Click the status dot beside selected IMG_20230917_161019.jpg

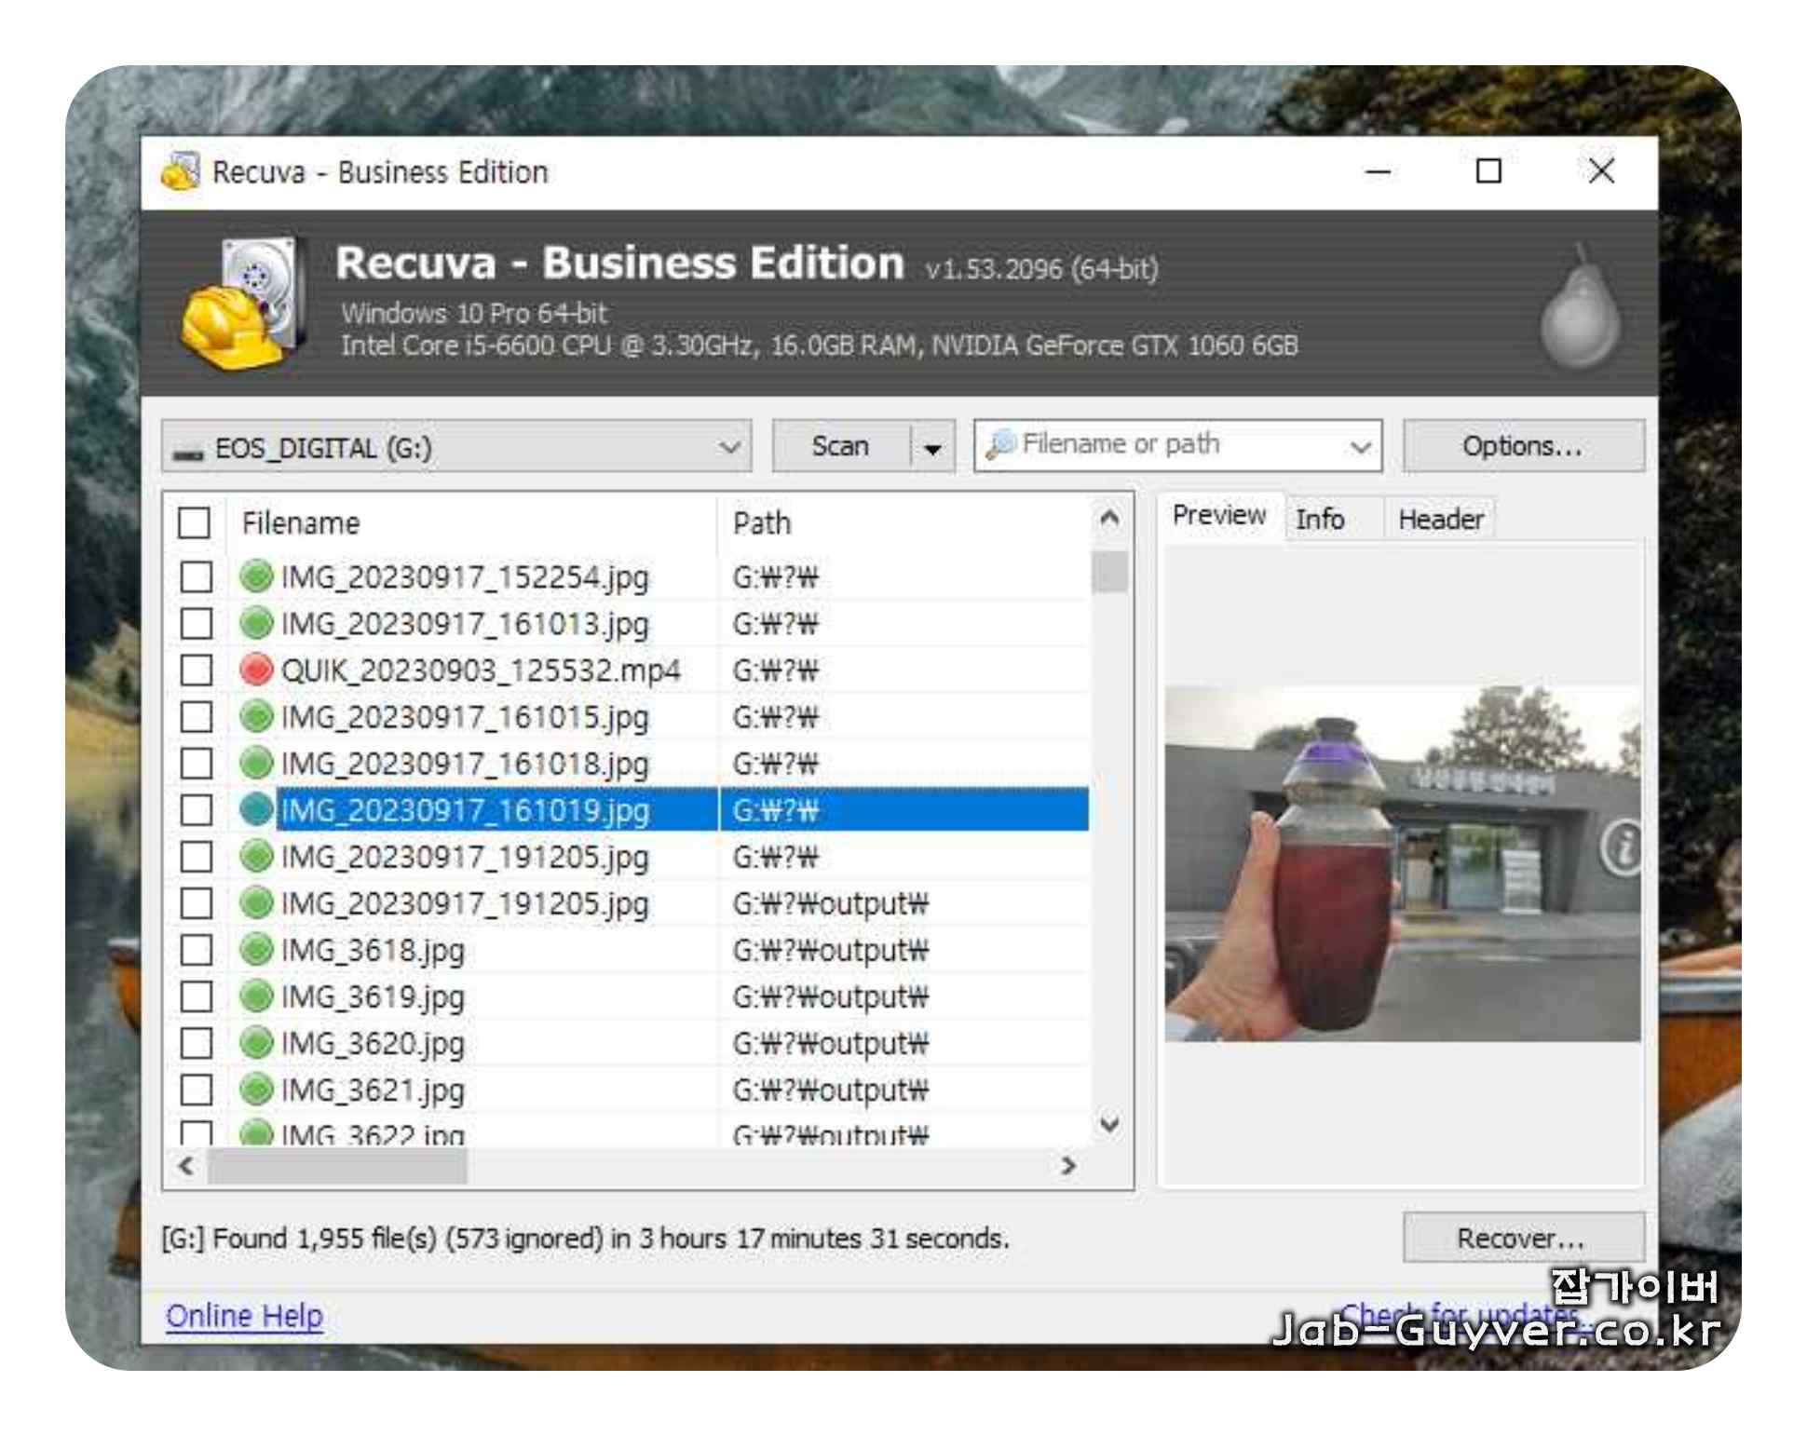[x=255, y=809]
